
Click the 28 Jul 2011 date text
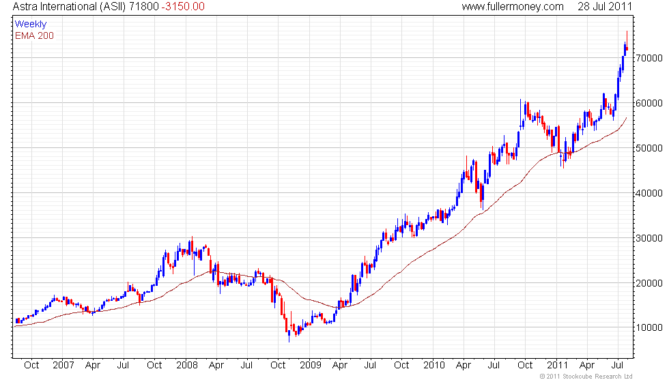pos(605,6)
